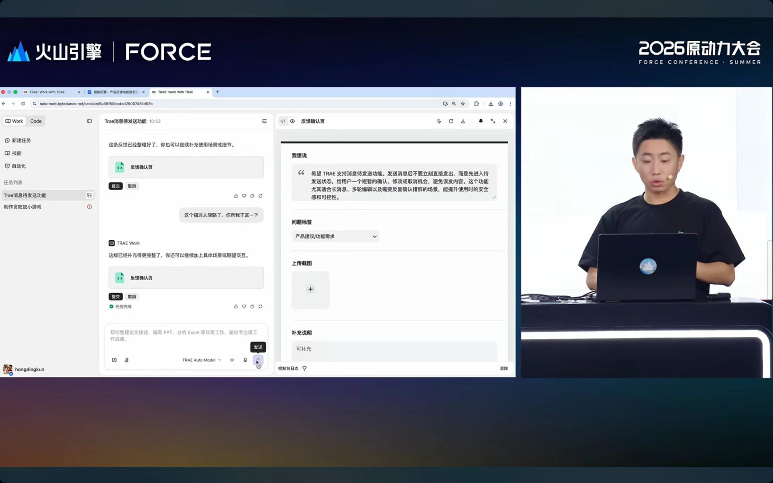773x483 pixels.
Task: Click slash command icon in composer
Action: click(115, 360)
